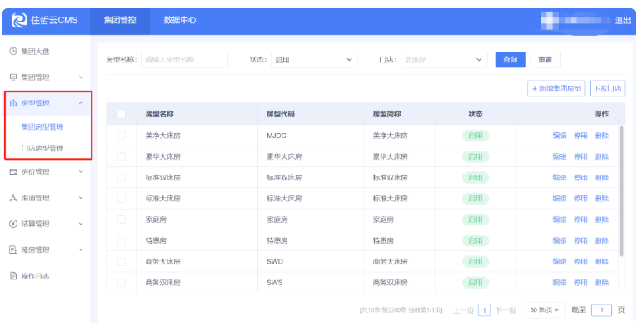The image size is (643, 326).
Task: Expand the 房价管理 menu chevron
Action: click(81, 172)
